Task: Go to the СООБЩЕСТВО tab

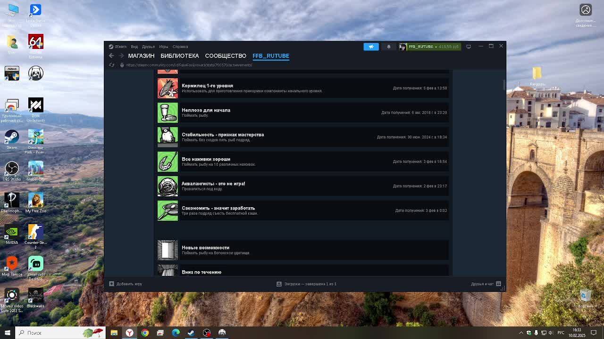Action: 226,56
